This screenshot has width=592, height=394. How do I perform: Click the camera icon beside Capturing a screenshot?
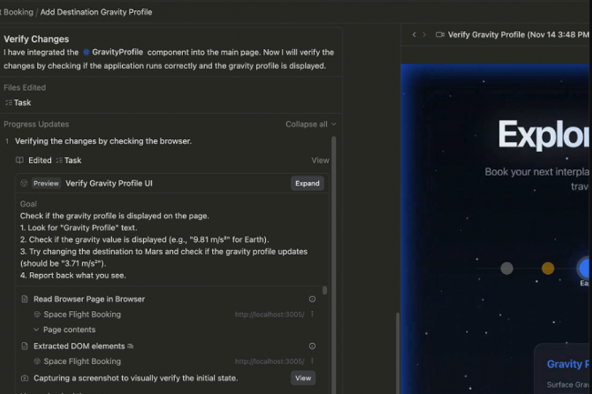pos(25,378)
